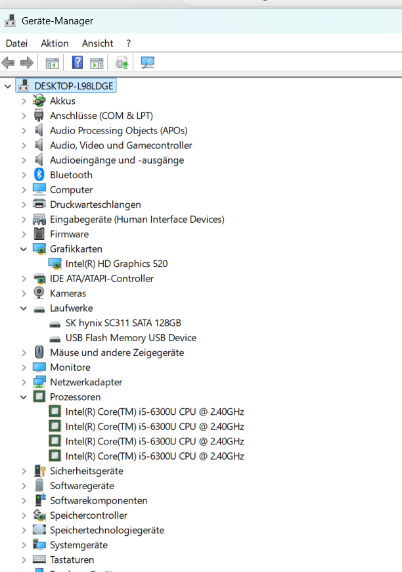The width and height of the screenshot is (402, 572).
Task: Click the Show/Hide console tree toolbar icon
Action: pyautogui.click(x=52, y=63)
